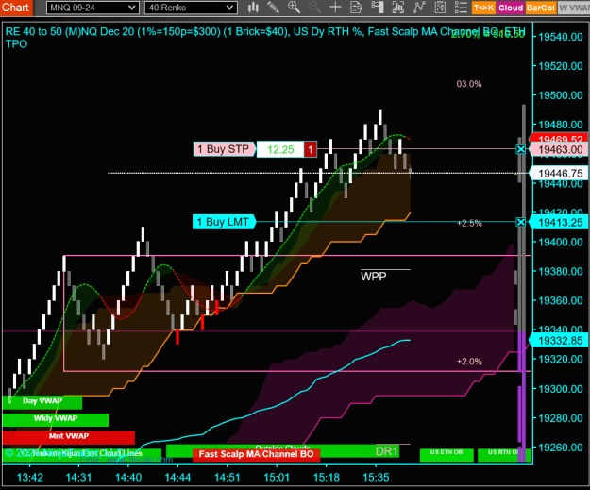Click the 14:51 time axis label
The width and height of the screenshot is (590, 490).
click(x=227, y=478)
